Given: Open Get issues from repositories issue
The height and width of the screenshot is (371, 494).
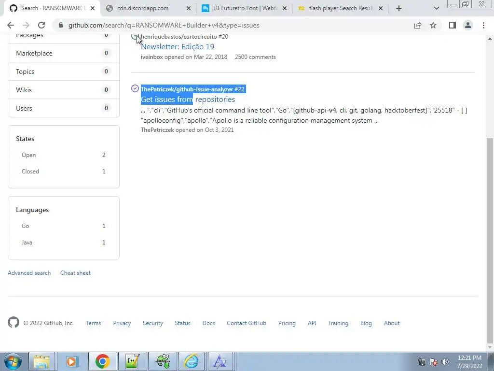Looking at the screenshot, I should click(x=188, y=100).
